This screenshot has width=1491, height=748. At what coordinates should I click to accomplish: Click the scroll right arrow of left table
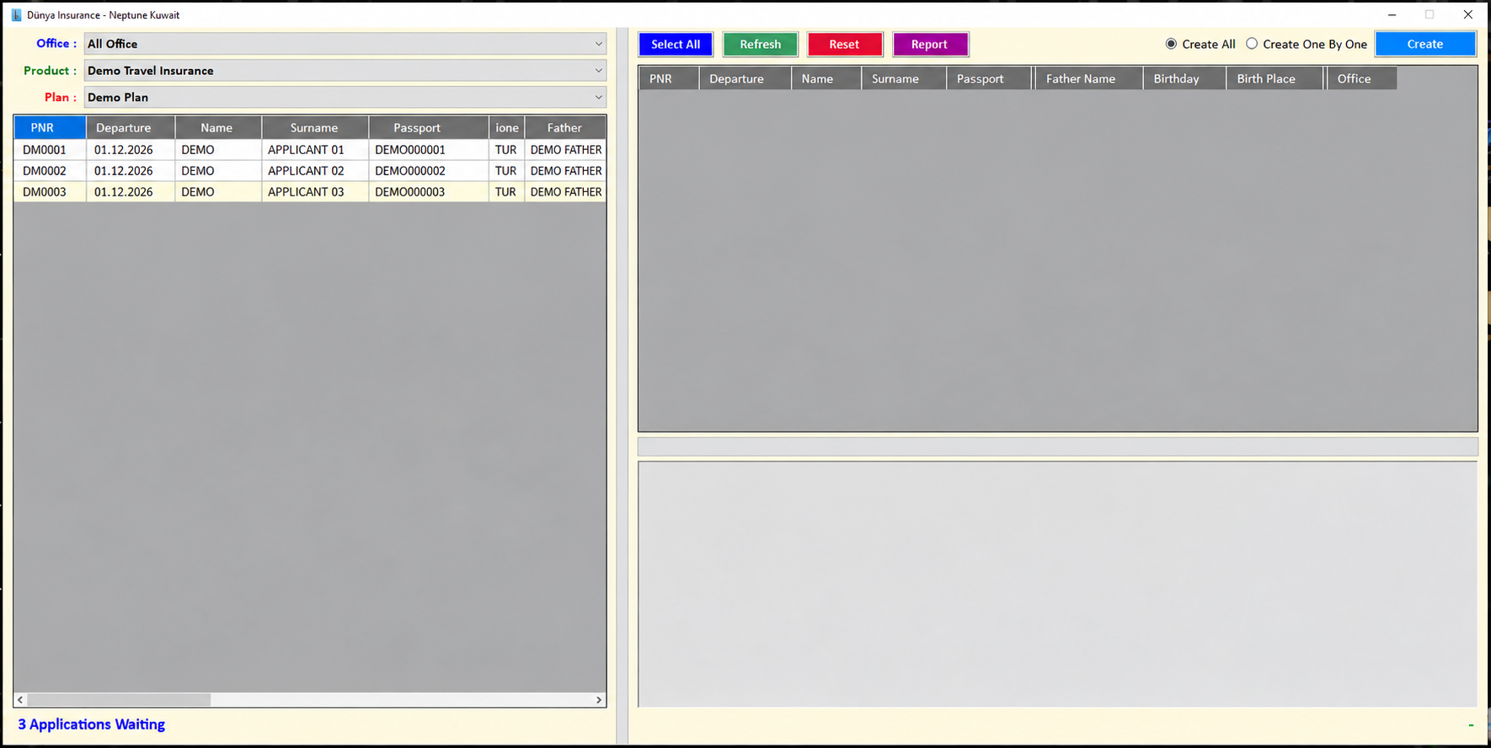tap(599, 700)
